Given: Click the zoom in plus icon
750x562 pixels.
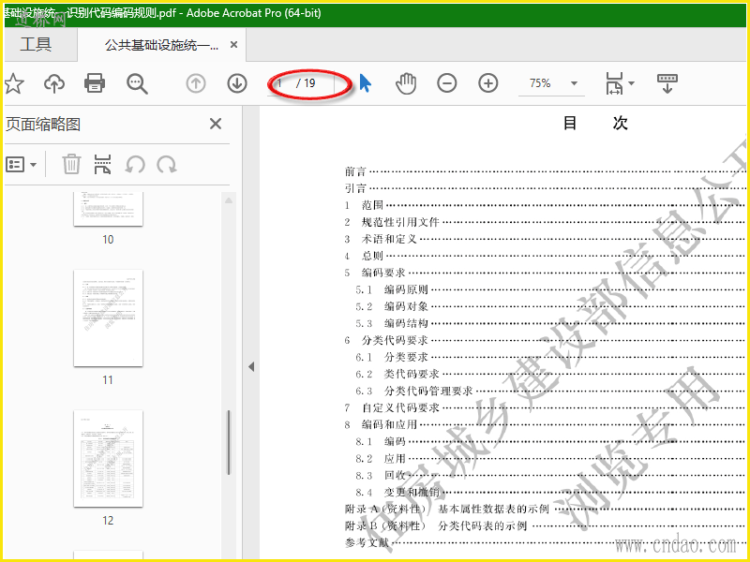Looking at the screenshot, I should [x=487, y=83].
